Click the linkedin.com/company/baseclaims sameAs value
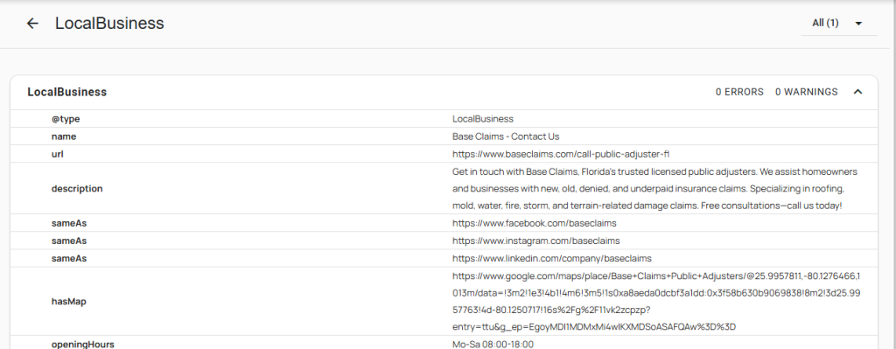 552,258
